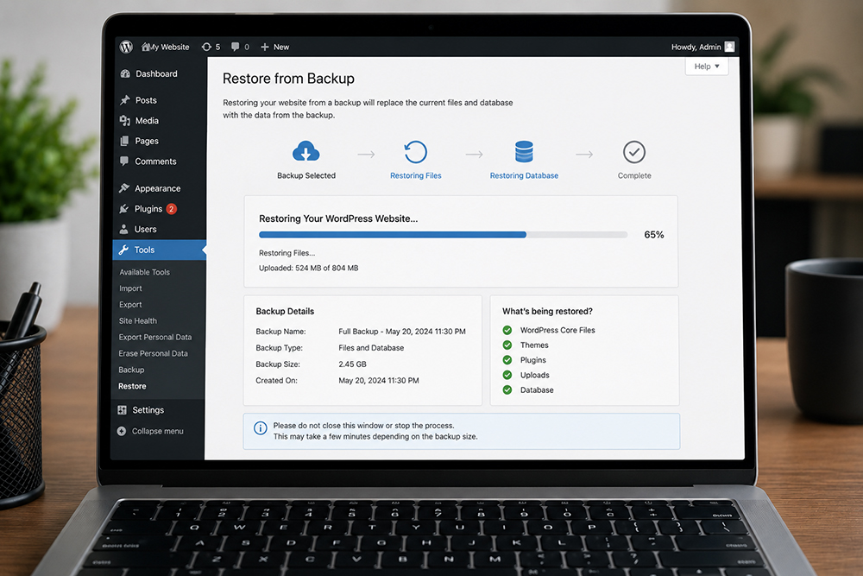Open the Export submenu link

[x=130, y=305]
